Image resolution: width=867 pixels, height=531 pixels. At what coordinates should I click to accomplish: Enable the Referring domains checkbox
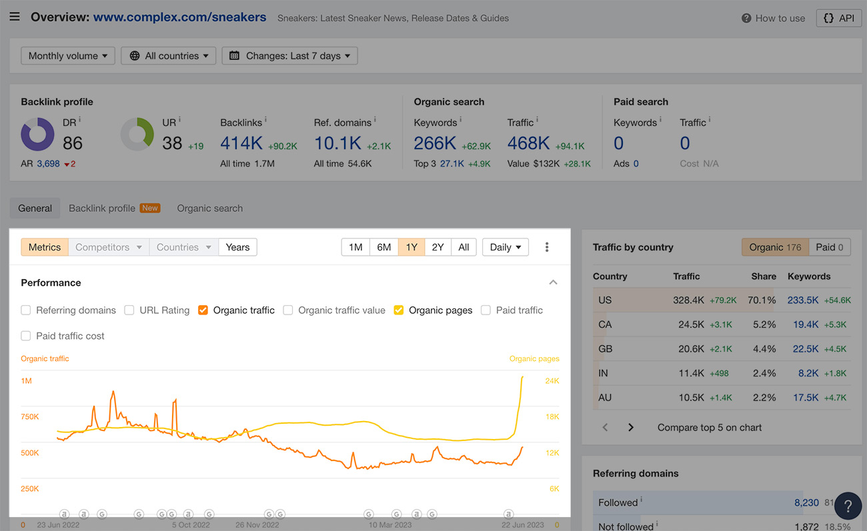click(26, 310)
